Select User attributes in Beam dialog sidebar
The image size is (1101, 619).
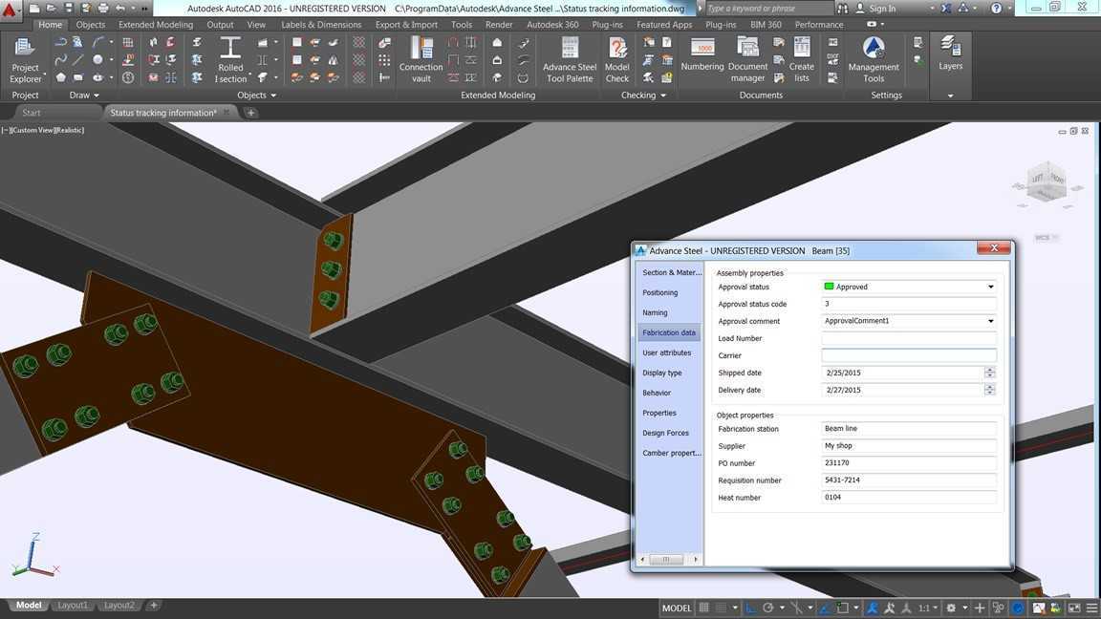click(x=669, y=352)
